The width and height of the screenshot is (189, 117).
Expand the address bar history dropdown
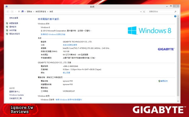pos(141,12)
